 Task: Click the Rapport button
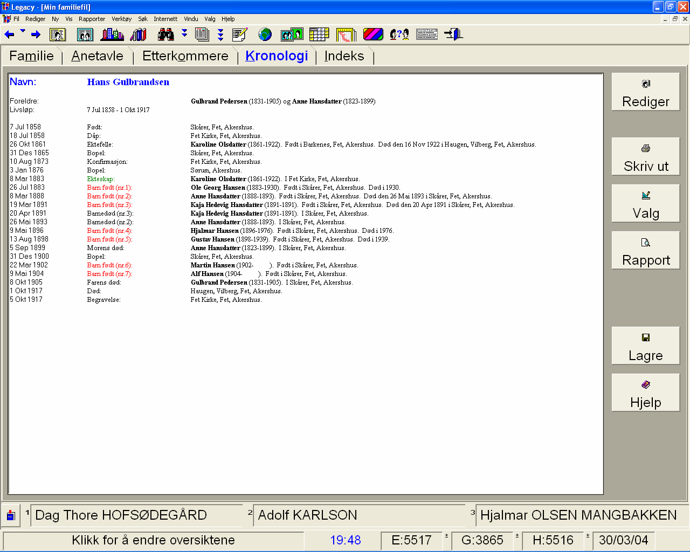click(x=646, y=250)
